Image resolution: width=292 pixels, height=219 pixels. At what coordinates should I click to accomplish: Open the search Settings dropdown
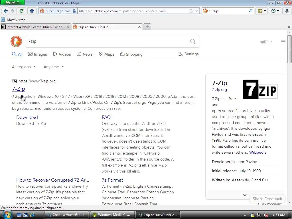(188, 54)
